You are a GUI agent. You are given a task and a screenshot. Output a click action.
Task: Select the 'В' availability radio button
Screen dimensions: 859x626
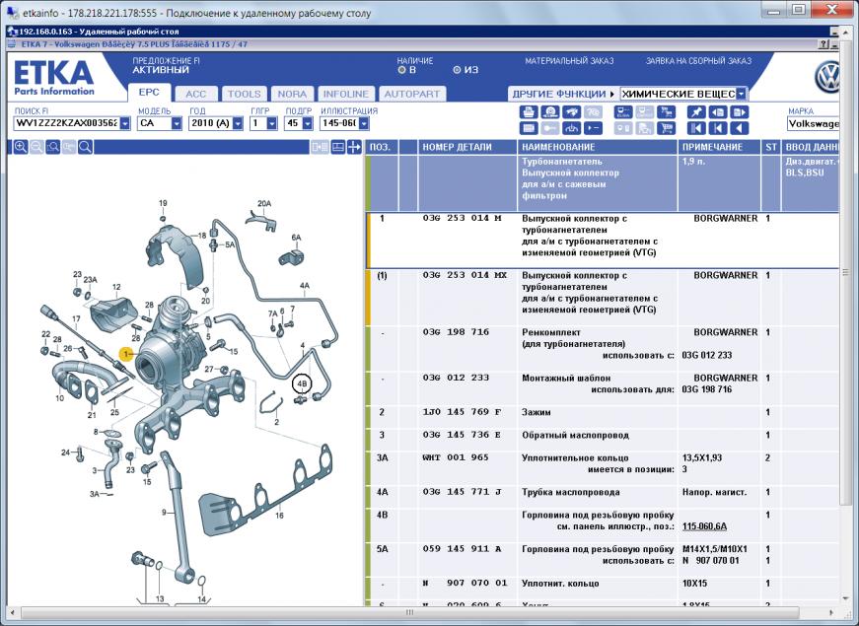tap(401, 70)
